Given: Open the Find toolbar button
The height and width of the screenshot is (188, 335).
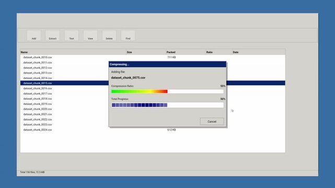Looking at the screenshot, I should 128,36.
